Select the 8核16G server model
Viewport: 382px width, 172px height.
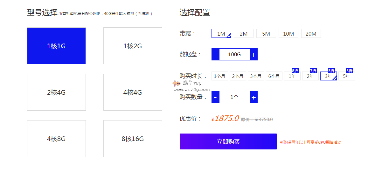133,139
